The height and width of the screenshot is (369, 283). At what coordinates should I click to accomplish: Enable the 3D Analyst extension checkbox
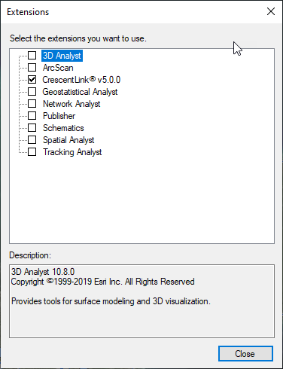[32, 56]
